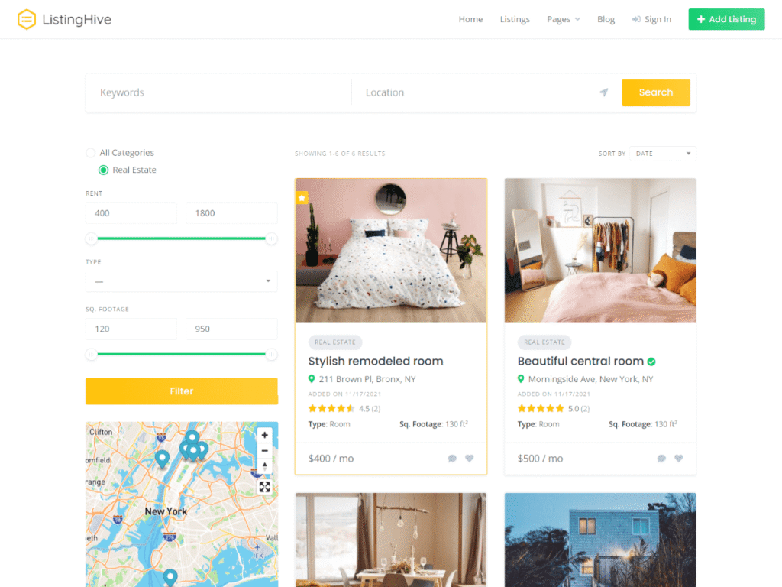Click the featured star badge on Stylish remodeled room

point(302,197)
